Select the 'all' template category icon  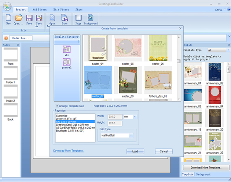(67, 50)
